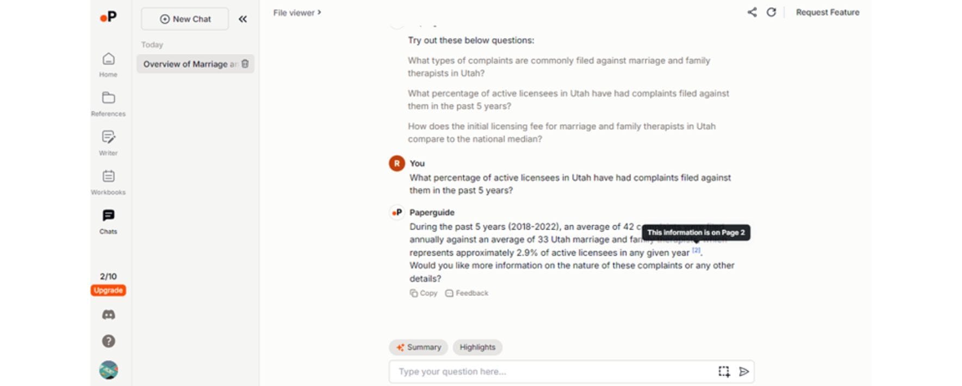This screenshot has width=962, height=386.
Task: Click the user profile avatar
Action: [108, 370]
